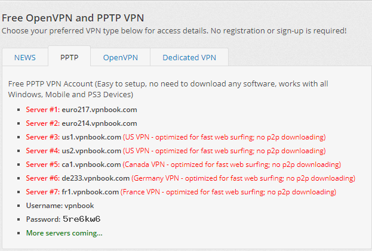The width and height of the screenshot is (372, 251).
Task: Click the France VPN description text
Action: click(x=228, y=192)
